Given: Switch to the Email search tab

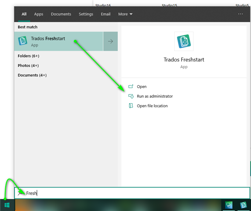Looking at the screenshot, I should tap(105, 14).
